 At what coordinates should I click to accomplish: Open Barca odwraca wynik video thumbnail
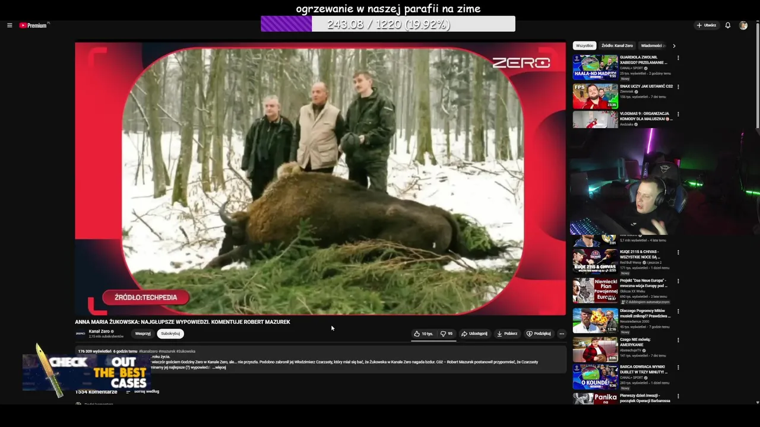[595, 377]
